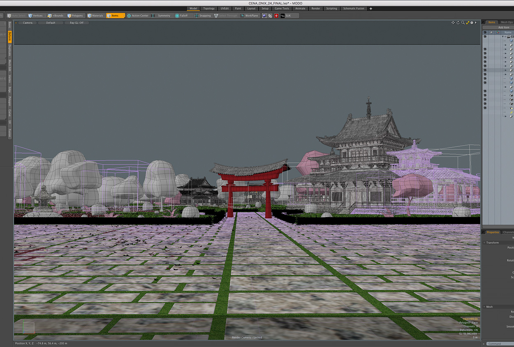The image size is (514, 347).
Task: Hide the scene root item via its eye
Action: [485, 37]
